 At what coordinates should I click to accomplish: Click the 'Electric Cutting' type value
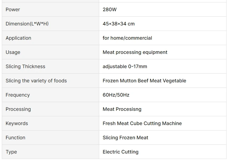click(120, 152)
